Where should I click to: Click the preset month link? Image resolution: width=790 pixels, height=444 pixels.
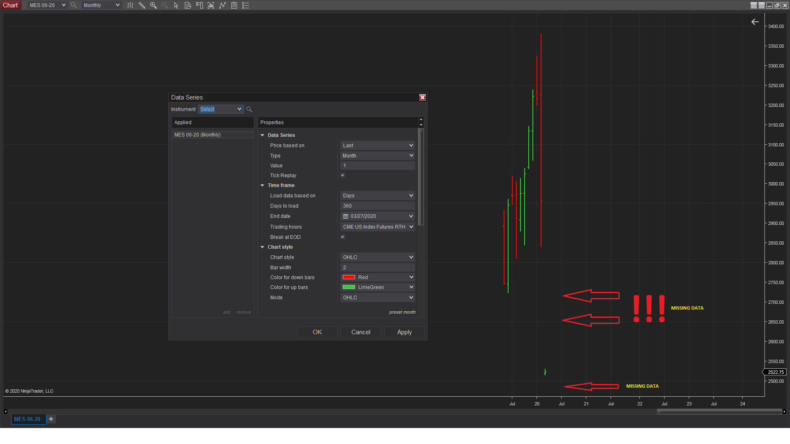[402, 312]
